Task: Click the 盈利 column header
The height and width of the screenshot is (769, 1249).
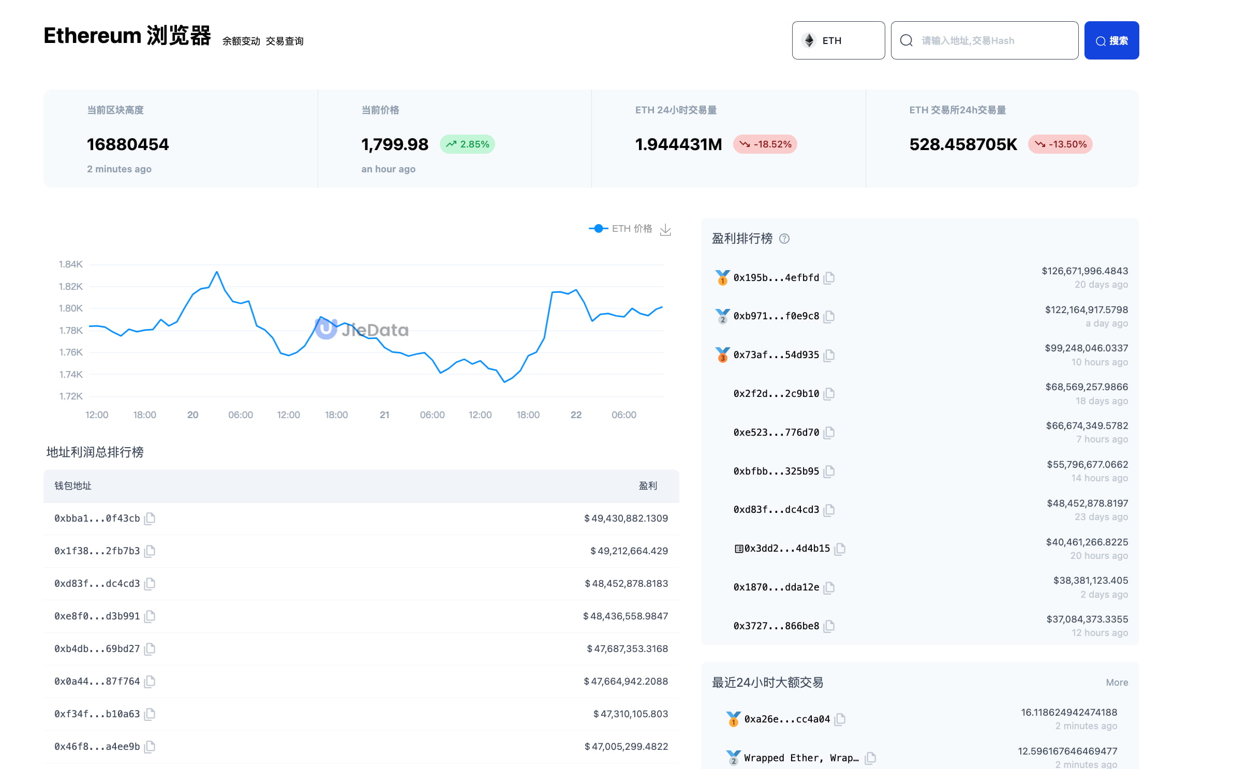Action: tap(648, 486)
